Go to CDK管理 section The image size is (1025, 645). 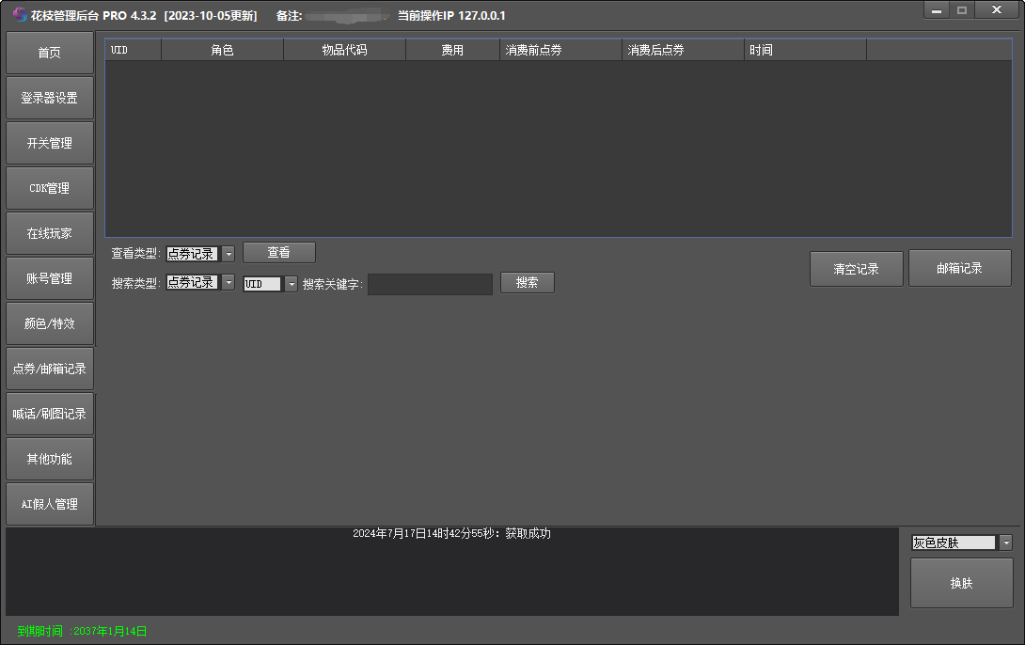point(50,188)
